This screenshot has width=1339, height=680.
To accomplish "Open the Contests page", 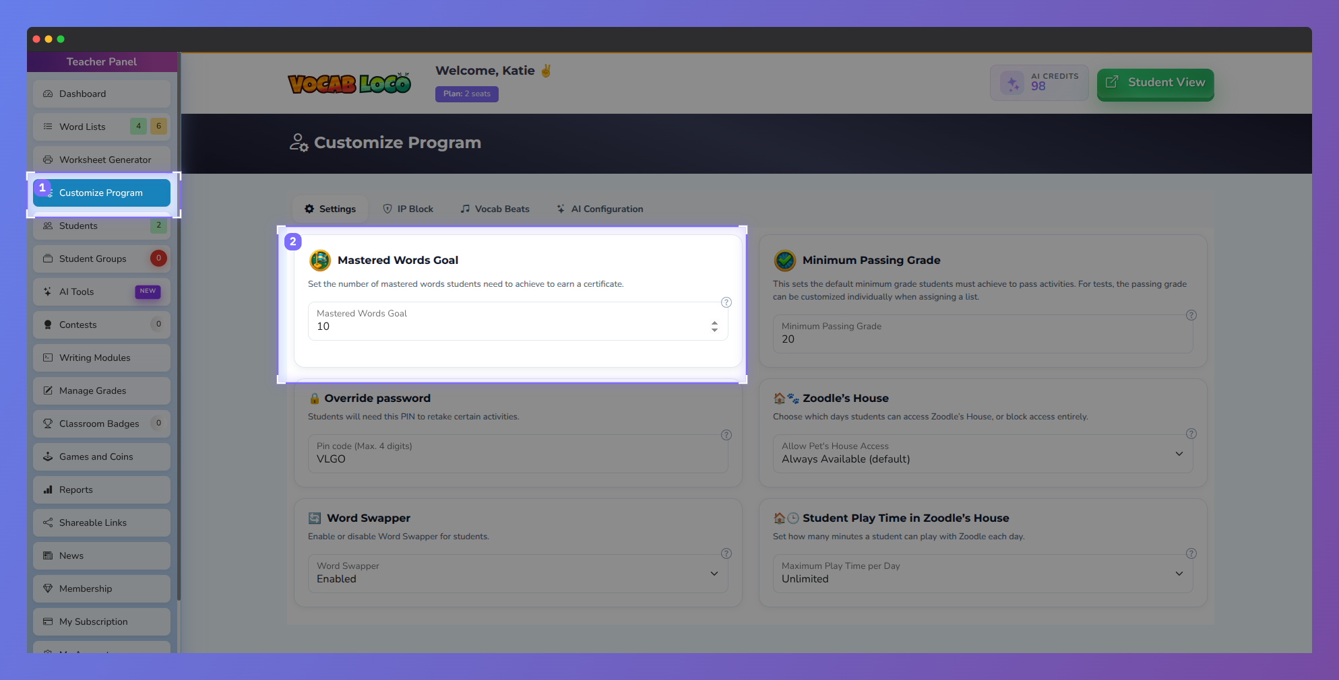I will coord(102,325).
